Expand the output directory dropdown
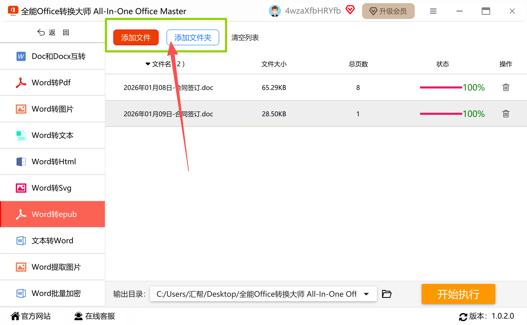The image size is (527, 325). coord(366,294)
